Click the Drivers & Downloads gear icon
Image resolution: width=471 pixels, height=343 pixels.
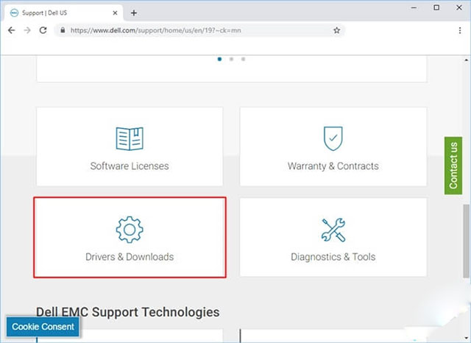130,230
